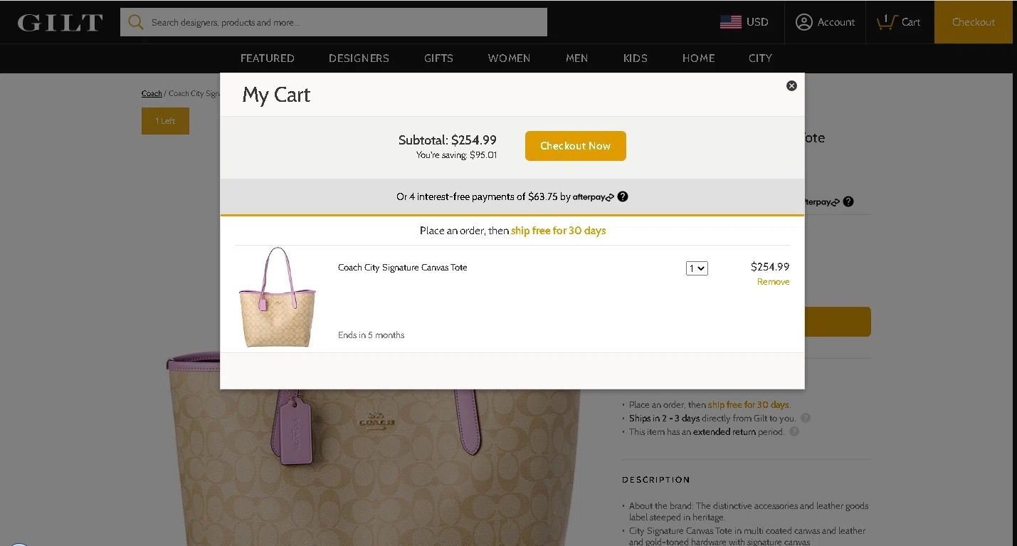
Task: Click Afterpay help icon on product page
Action: 848,201
